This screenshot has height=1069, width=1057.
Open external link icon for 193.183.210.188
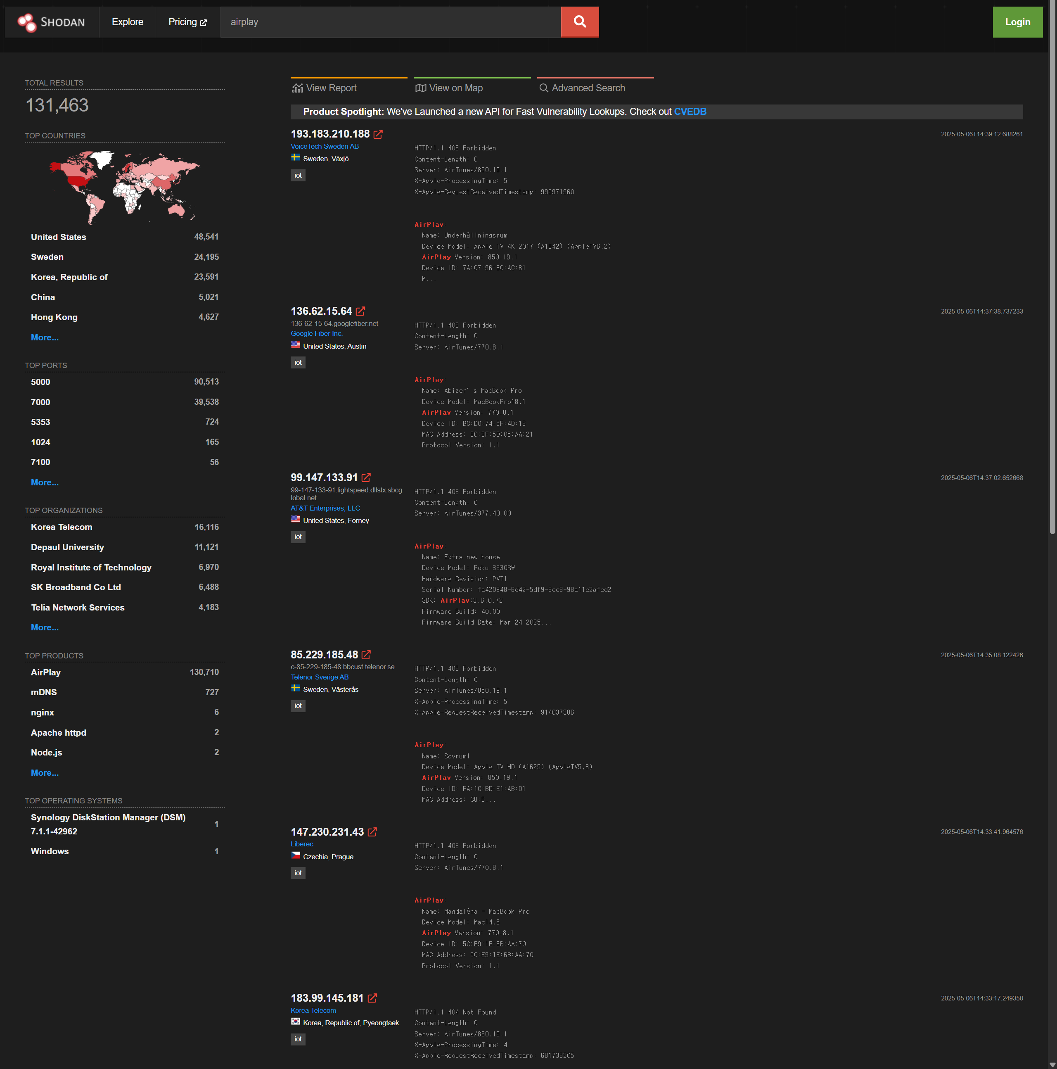[378, 135]
